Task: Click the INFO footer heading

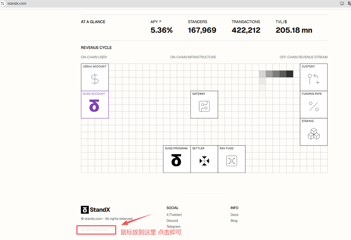Action: coord(234,208)
